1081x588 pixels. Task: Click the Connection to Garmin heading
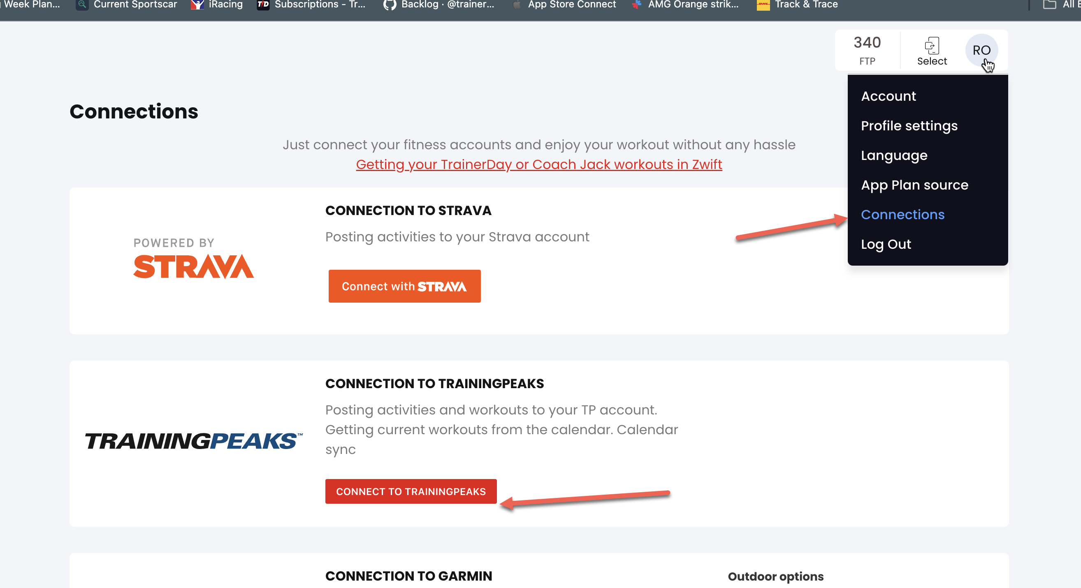[x=408, y=576]
